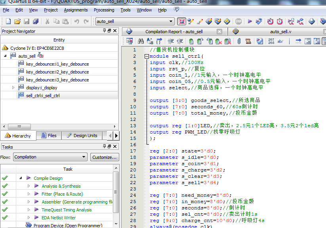The width and height of the screenshot is (326, 228).
Task: Click the highlighted Chip Planner icon
Action: [182, 21]
